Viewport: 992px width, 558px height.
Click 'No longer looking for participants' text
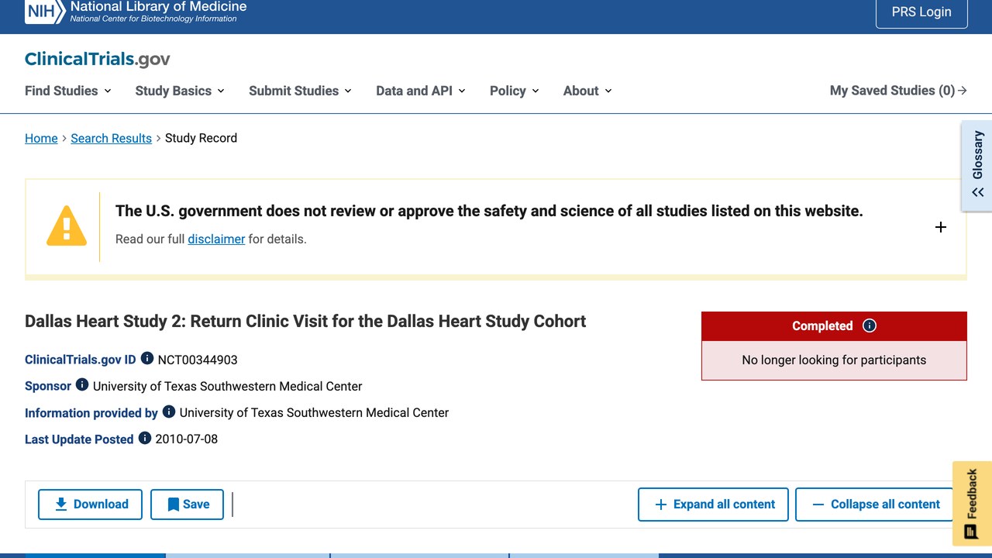coord(834,360)
